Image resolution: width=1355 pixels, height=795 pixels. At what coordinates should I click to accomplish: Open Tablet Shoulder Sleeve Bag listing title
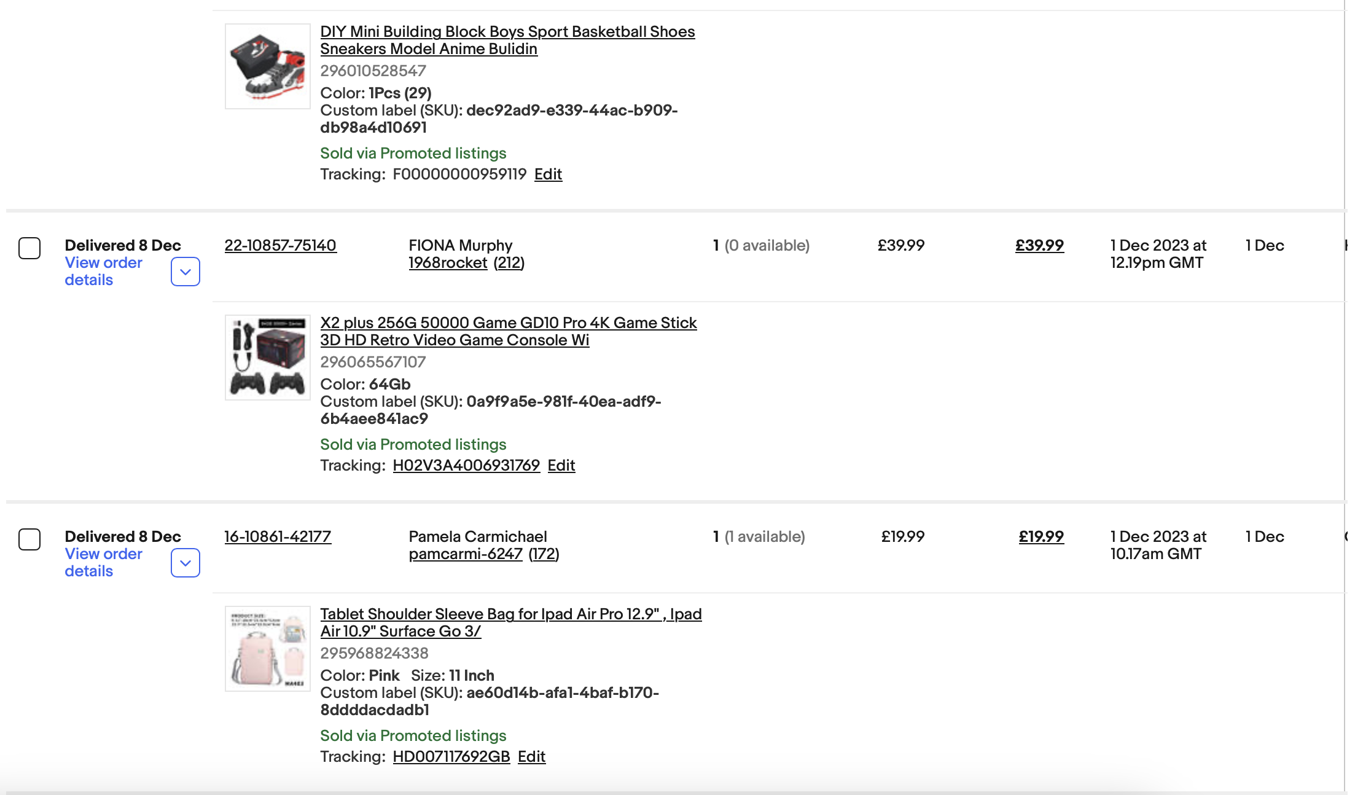[x=511, y=622]
